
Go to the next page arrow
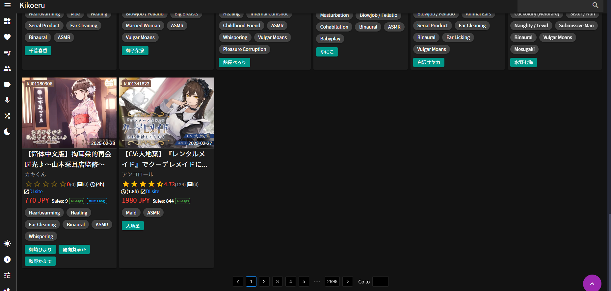click(x=348, y=281)
